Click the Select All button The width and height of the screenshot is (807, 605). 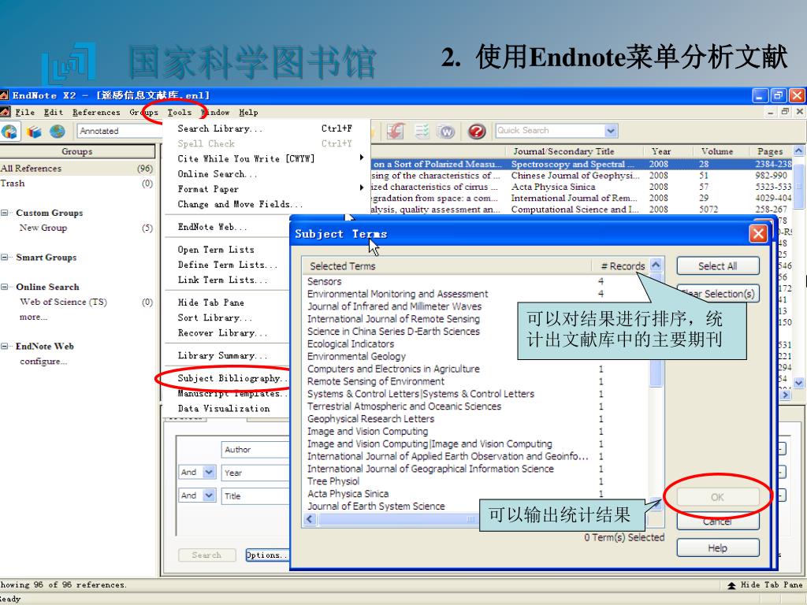click(717, 266)
